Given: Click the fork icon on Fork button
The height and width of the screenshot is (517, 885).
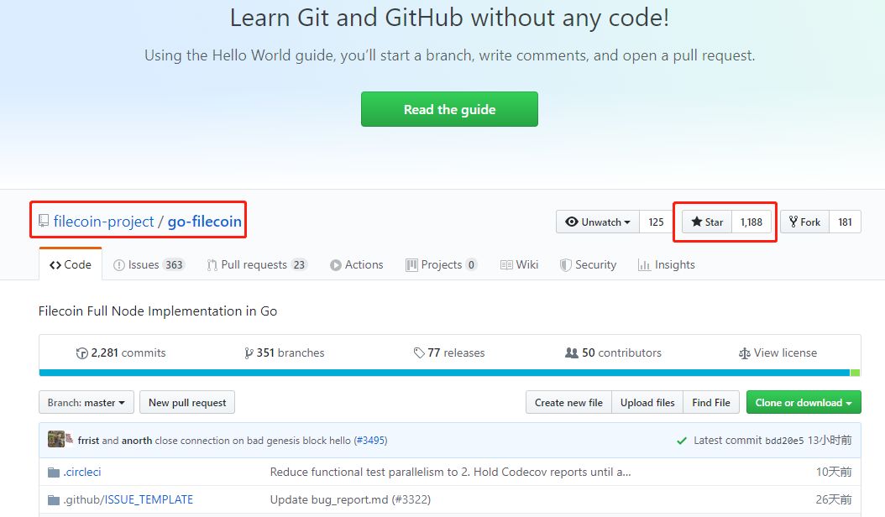Looking at the screenshot, I should point(793,222).
